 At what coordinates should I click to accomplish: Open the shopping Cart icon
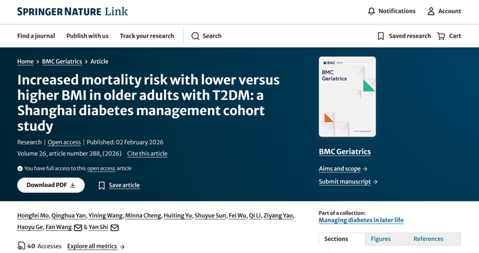[441, 36]
